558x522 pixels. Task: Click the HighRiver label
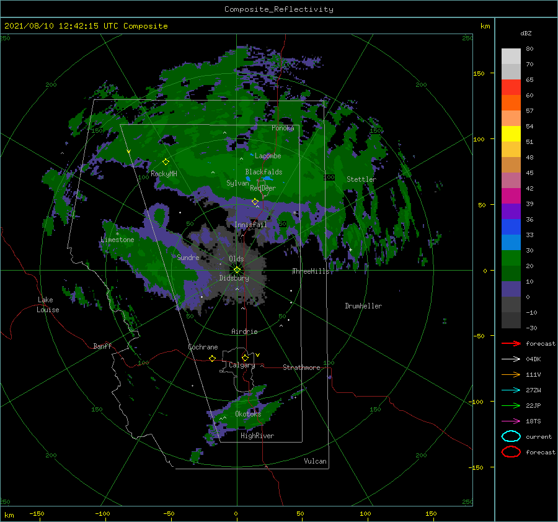coord(257,436)
